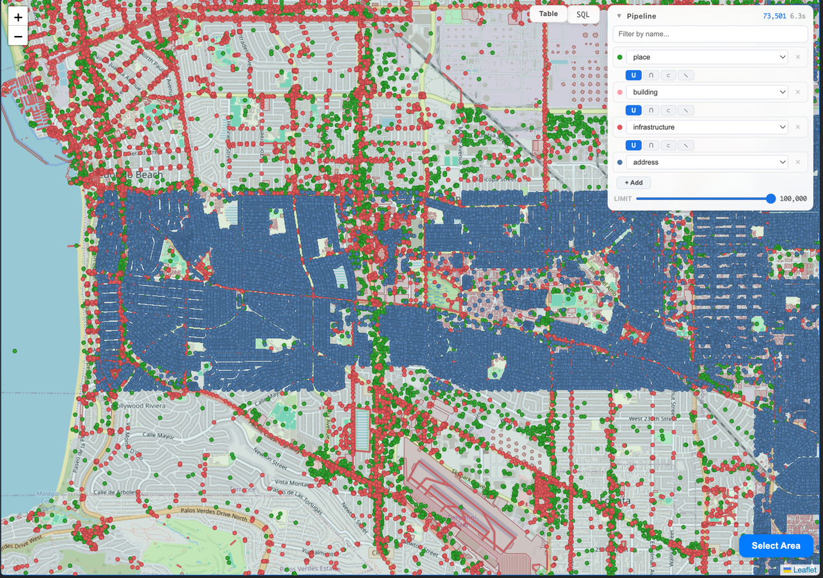Select intersection operator below infrastructure row
Screen dimensions: 823x578
pyautogui.click(x=651, y=145)
